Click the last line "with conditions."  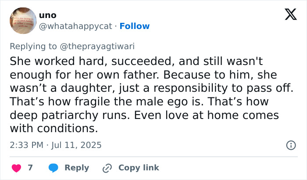point(53,129)
